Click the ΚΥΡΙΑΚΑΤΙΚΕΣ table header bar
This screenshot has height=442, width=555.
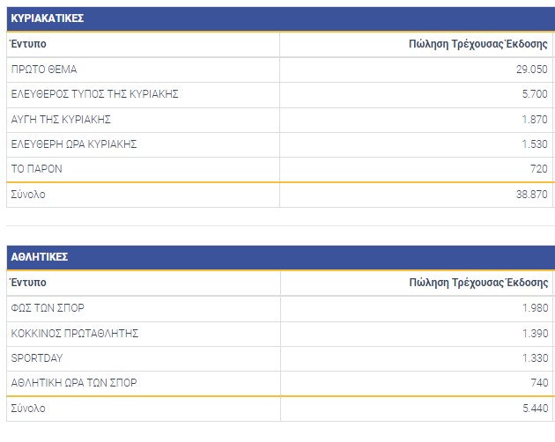(x=278, y=18)
